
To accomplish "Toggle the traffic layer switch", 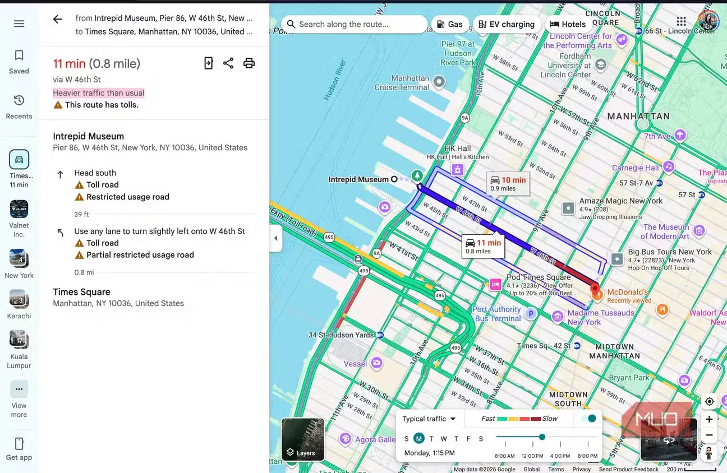I will tap(588, 419).
